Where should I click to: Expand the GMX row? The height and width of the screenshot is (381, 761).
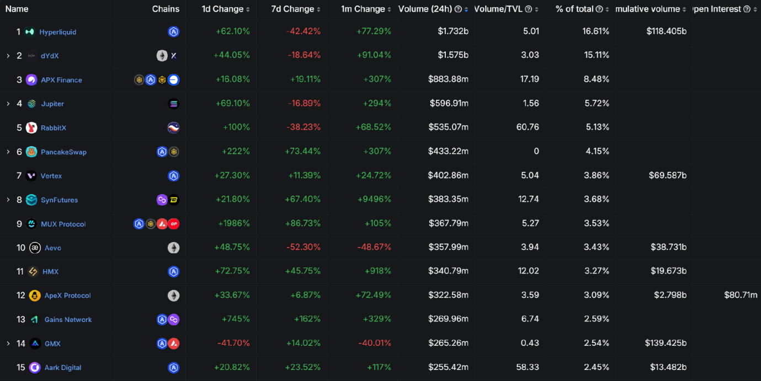(8, 344)
